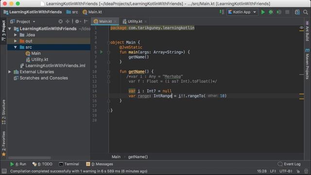Click LearningKotlinWithFriends breadcrumb in navigation bar

(x=33, y=12)
